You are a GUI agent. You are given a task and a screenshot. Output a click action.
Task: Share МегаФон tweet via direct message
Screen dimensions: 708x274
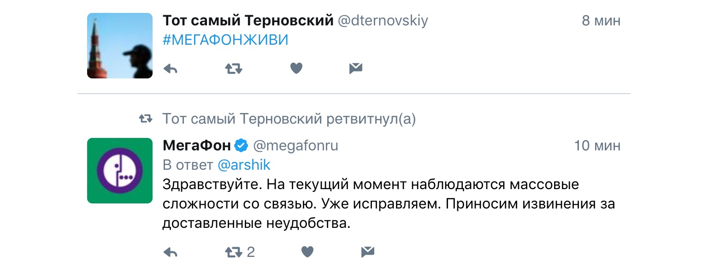[367, 252]
